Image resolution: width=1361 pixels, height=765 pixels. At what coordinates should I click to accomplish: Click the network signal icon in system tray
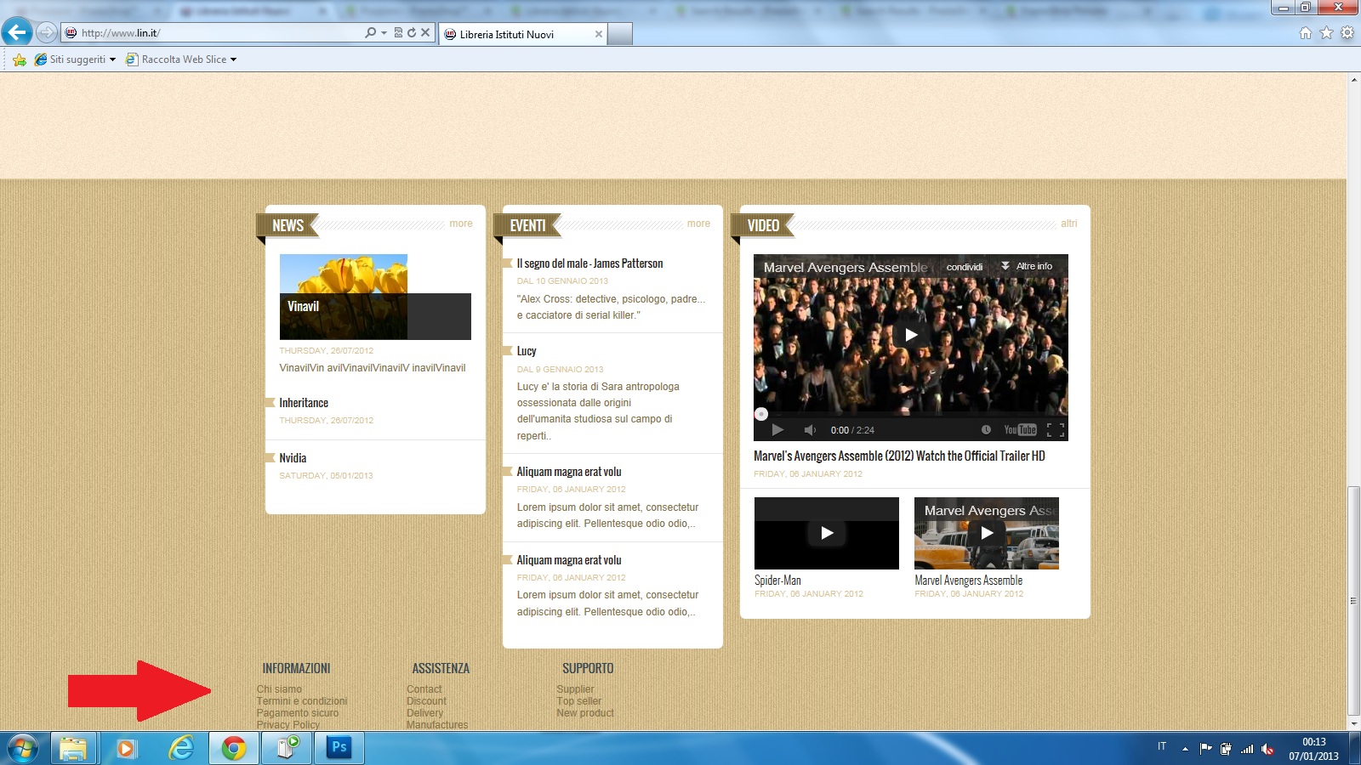[x=1247, y=749]
